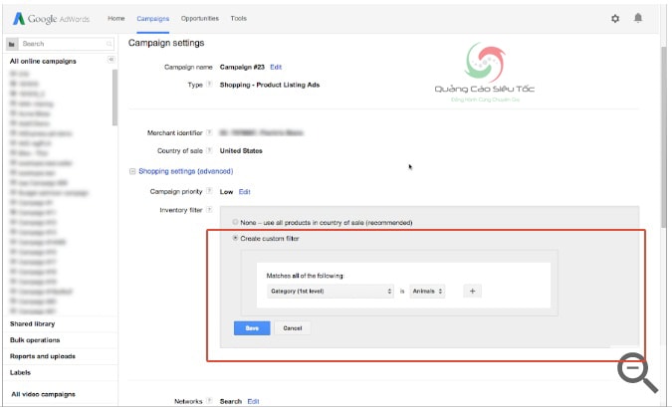Open help for Campaign priority
This screenshot has width=672, height=407.
tap(209, 191)
